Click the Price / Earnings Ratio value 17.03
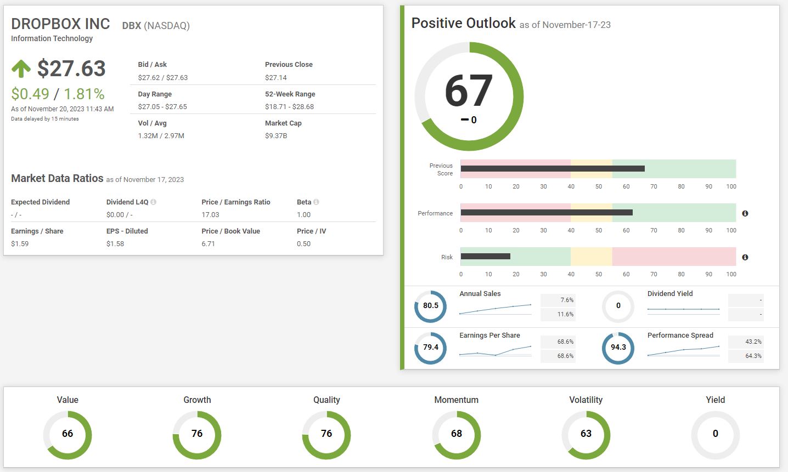Viewport: 788px width, 472px height. click(210, 215)
